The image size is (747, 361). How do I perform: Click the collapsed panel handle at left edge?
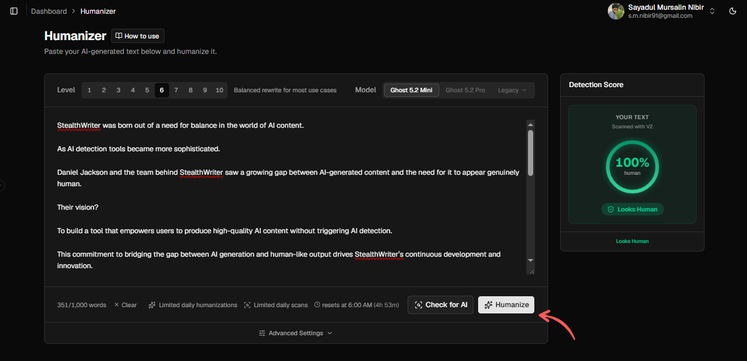(x=2, y=185)
